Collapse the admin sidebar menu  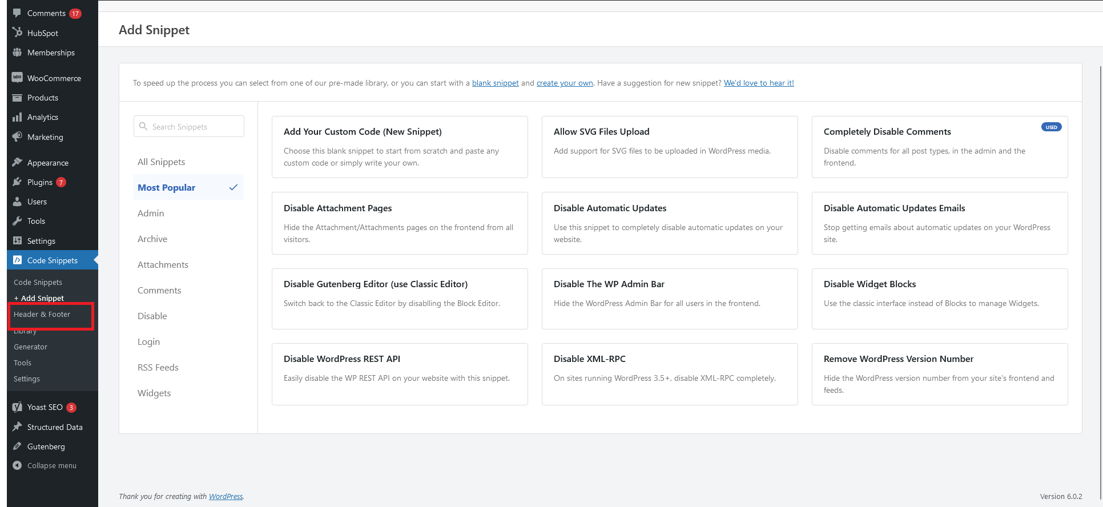click(x=51, y=465)
